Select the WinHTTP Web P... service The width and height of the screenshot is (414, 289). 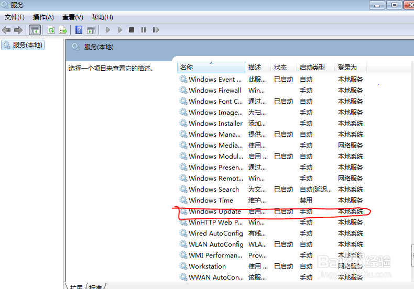[271, 223]
